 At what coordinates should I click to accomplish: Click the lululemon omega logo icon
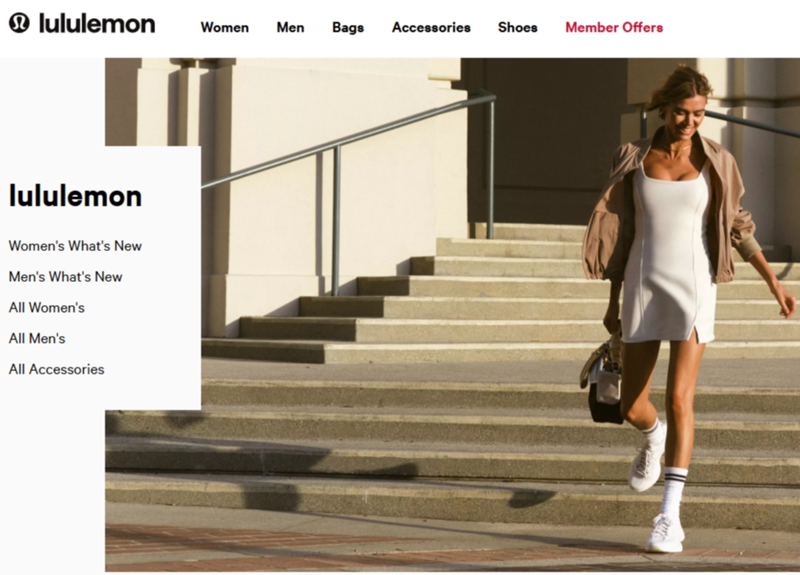19,23
